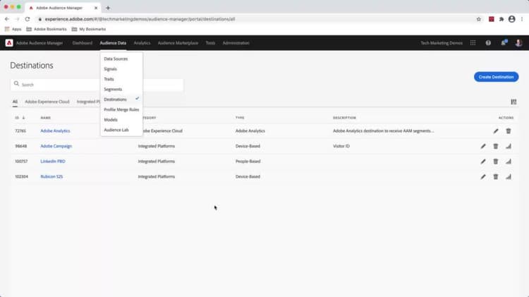Open the Tools navigation menu

point(210,43)
